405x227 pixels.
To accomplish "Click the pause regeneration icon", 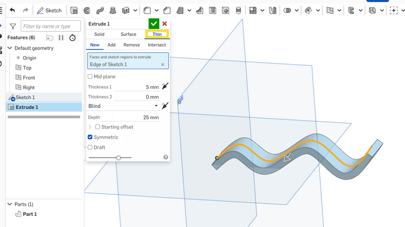I will coord(61,38).
